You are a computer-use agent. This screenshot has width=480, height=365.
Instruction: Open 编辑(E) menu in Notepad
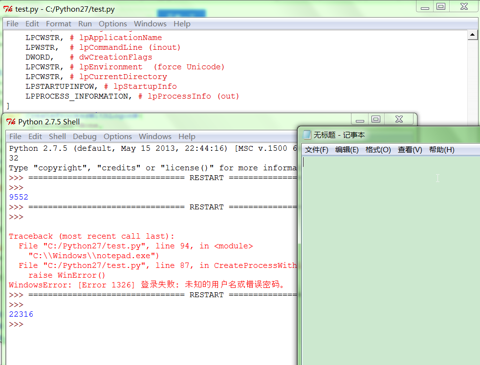point(347,150)
